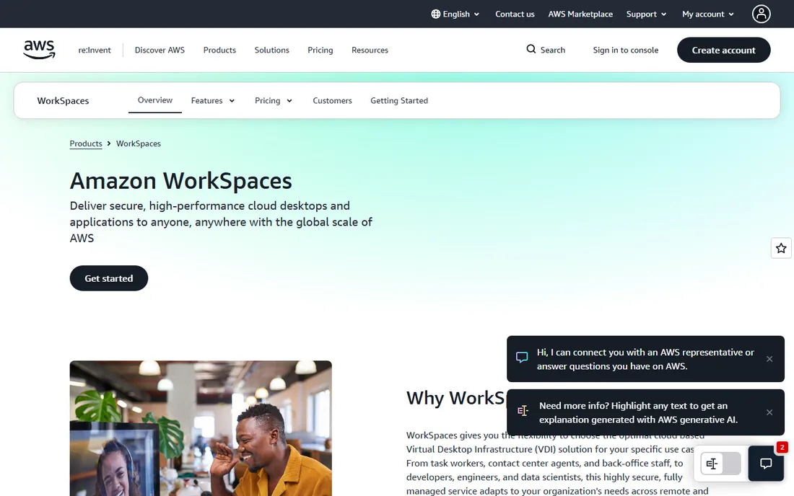Viewport: 794px width, 496px height.
Task: Dismiss the generative AI explanation popup
Action: 769,412
